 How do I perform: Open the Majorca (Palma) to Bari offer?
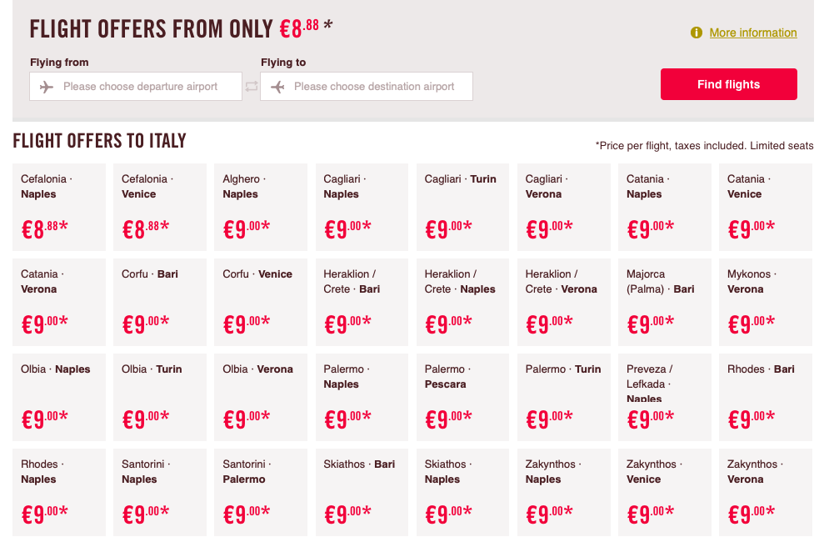coord(664,302)
